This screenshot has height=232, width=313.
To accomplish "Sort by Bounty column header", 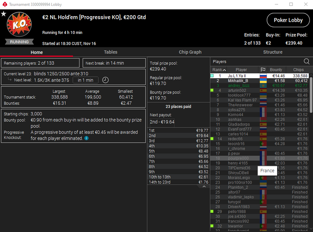I will (x=276, y=70).
